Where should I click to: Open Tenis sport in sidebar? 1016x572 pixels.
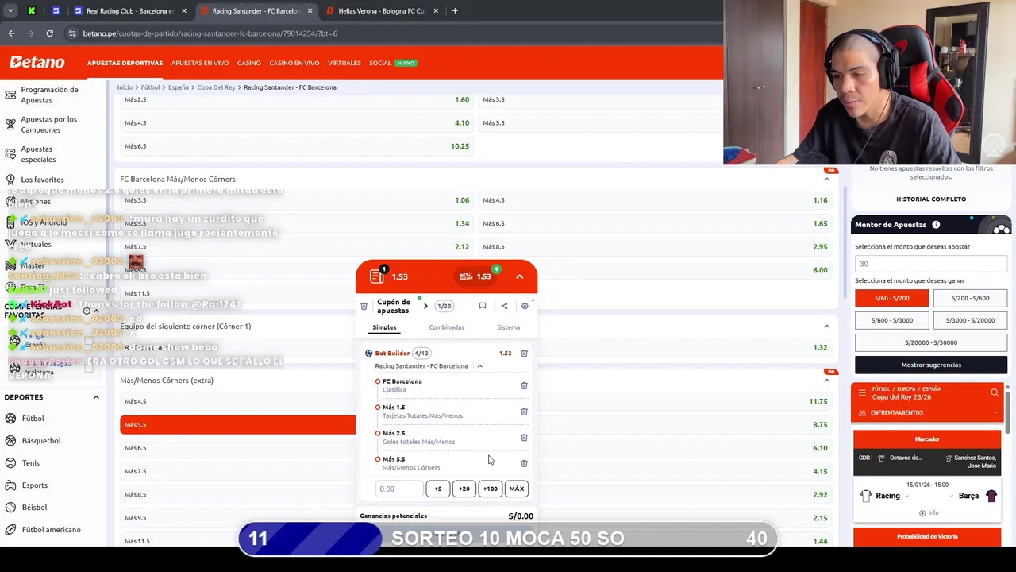[x=31, y=463]
